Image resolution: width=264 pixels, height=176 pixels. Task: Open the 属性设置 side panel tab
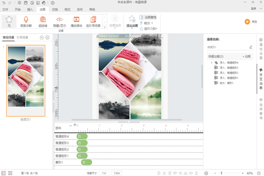261,48
